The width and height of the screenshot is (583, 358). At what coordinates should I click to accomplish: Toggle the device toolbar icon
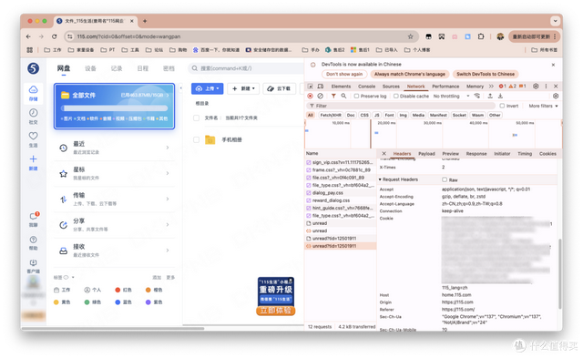click(x=320, y=87)
